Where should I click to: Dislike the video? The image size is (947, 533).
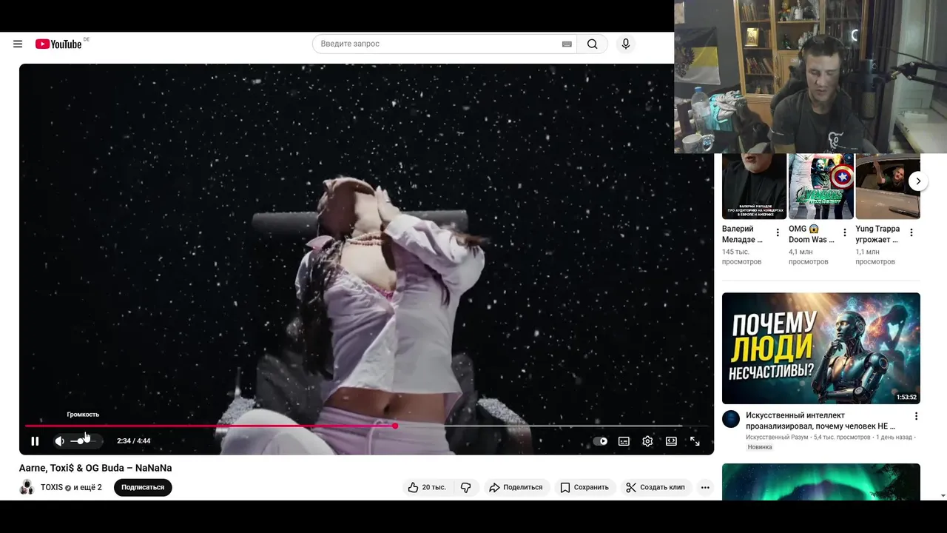[x=465, y=487]
